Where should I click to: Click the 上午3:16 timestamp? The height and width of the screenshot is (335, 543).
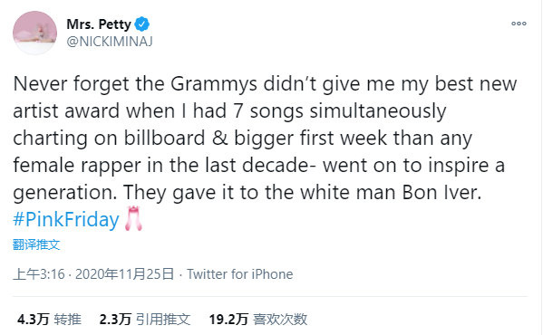tap(39, 274)
